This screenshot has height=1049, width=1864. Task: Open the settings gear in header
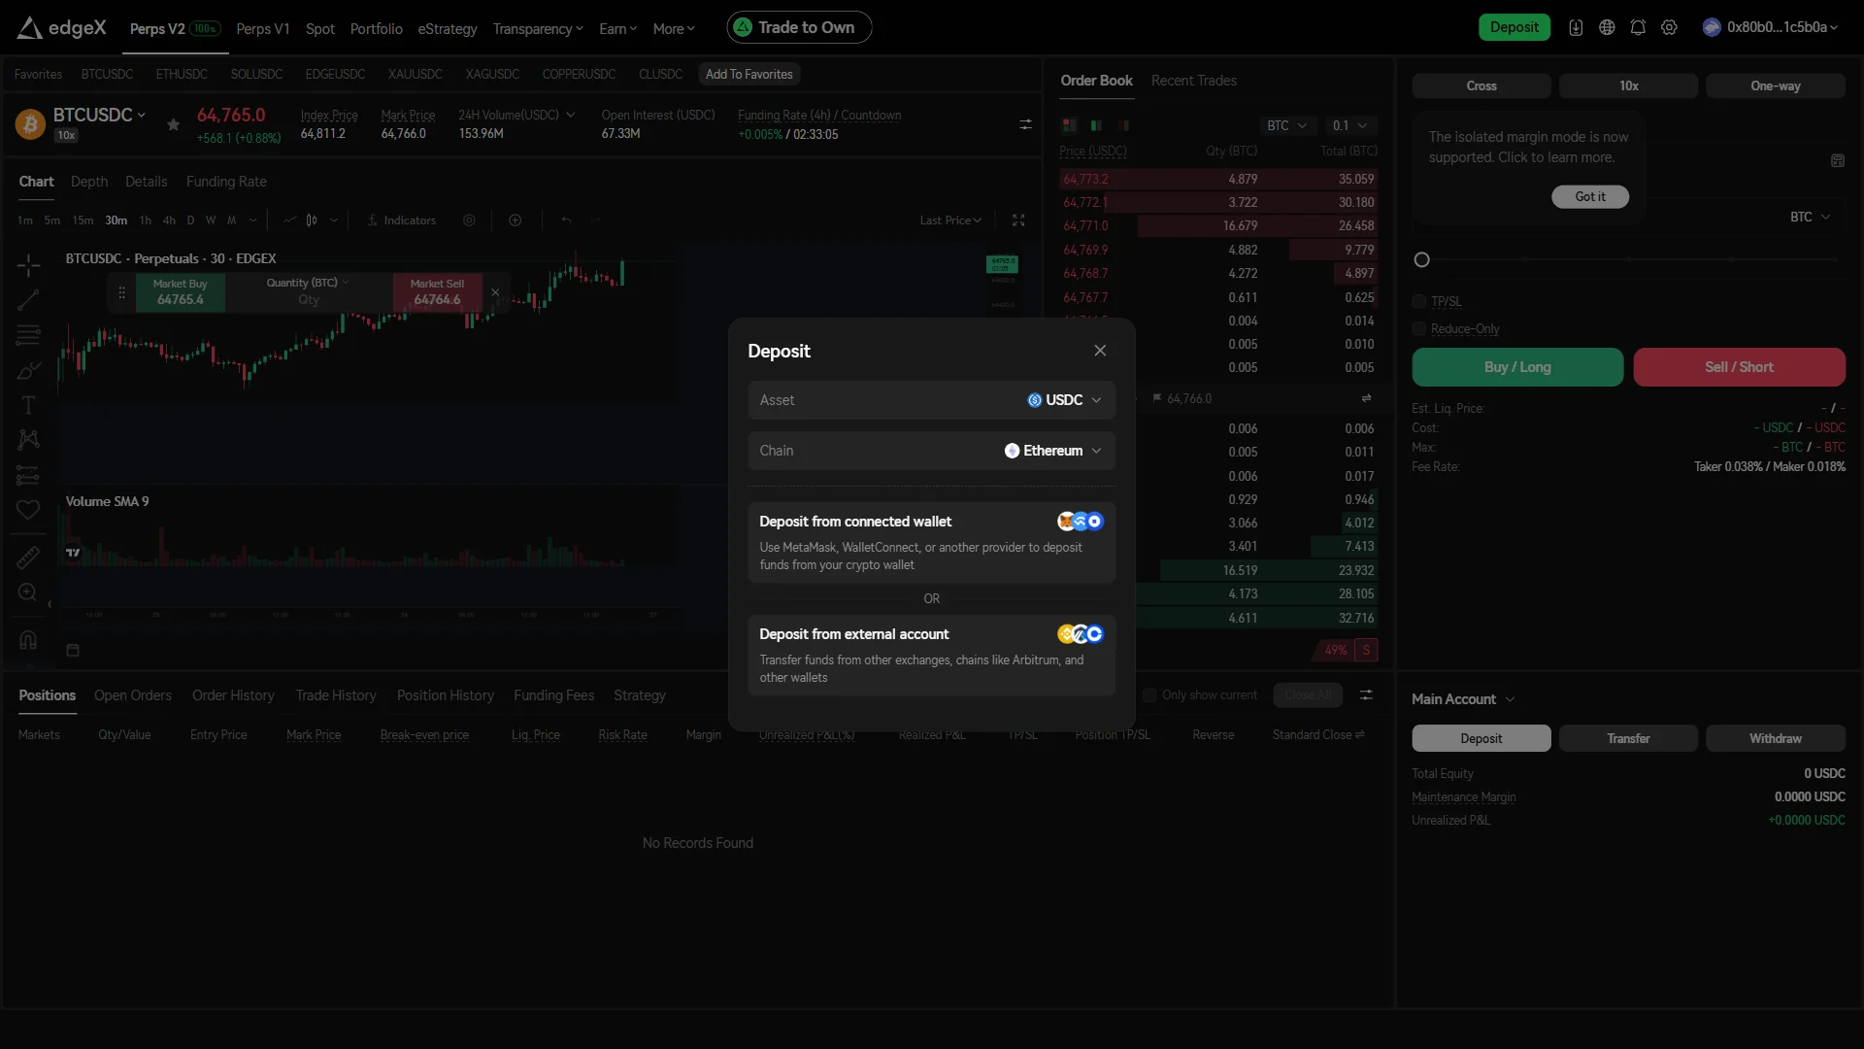click(x=1669, y=27)
